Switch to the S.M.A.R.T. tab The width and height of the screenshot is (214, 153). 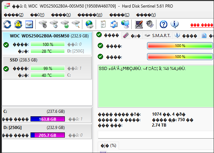(157, 36)
